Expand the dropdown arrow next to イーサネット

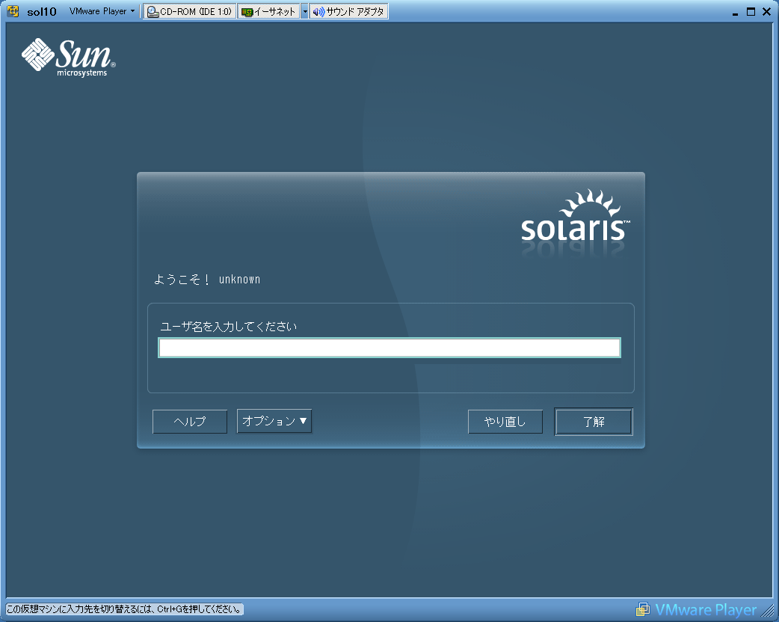304,11
